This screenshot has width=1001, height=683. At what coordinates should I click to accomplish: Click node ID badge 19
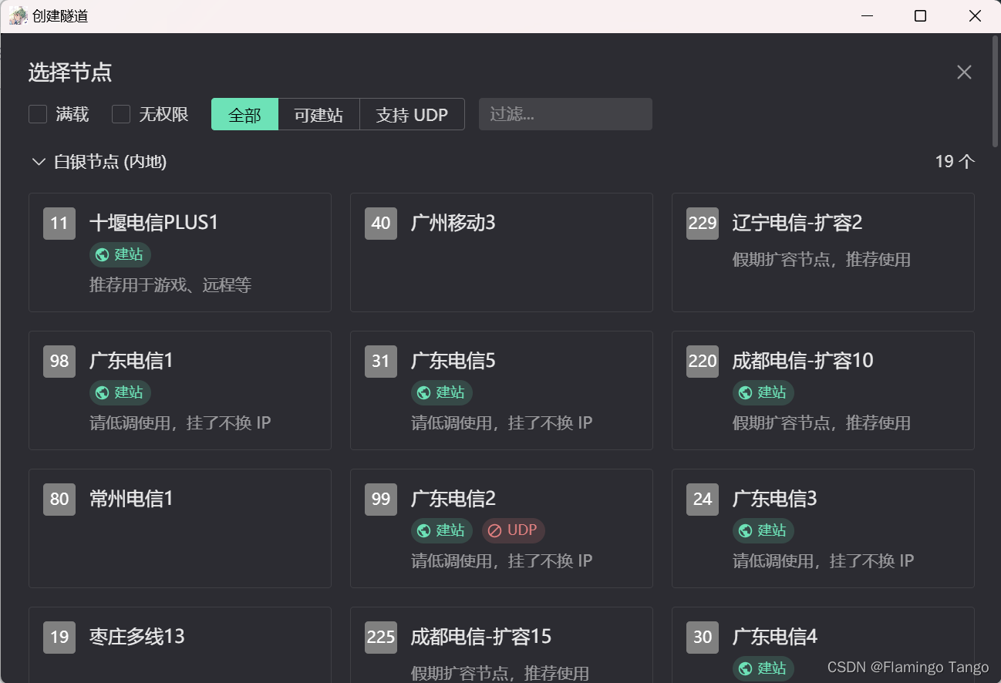point(59,638)
